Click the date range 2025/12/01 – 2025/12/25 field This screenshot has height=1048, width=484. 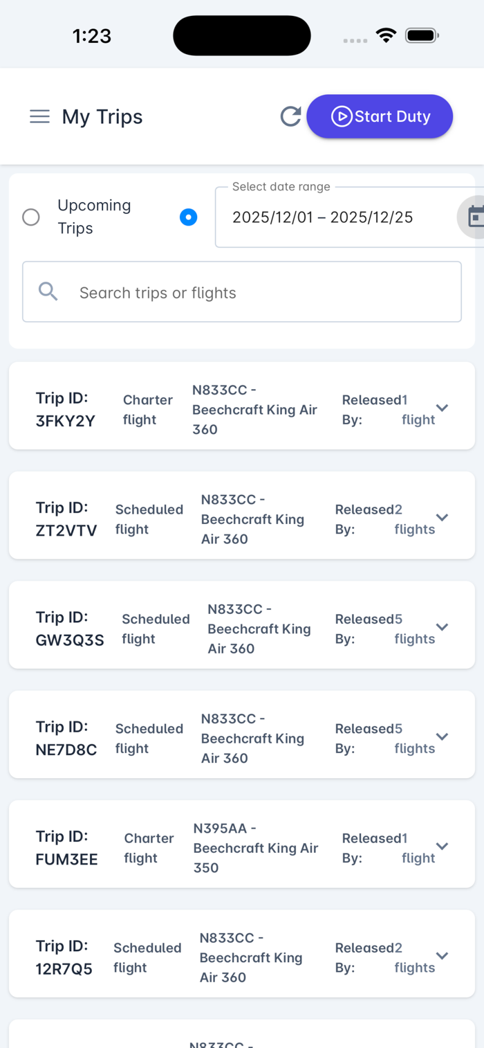(x=332, y=217)
